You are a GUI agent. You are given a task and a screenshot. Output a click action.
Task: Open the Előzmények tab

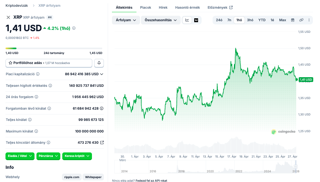pyautogui.click(x=220, y=7)
